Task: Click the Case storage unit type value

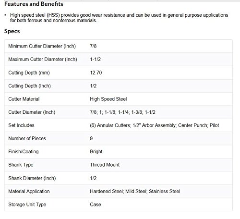Action: tap(96, 204)
